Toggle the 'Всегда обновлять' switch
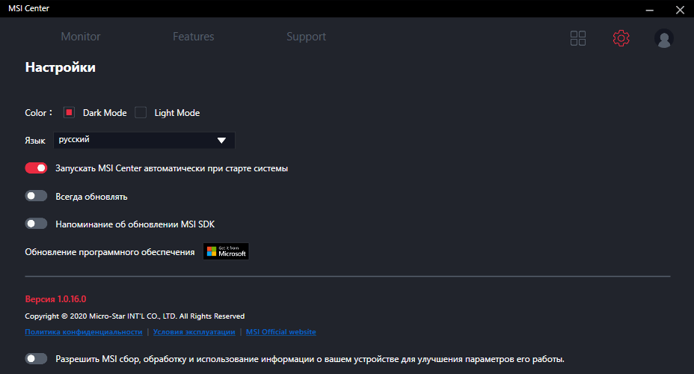The height and width of the screenshot is (374, 694). pyautogui.click(x=36, y=196)
